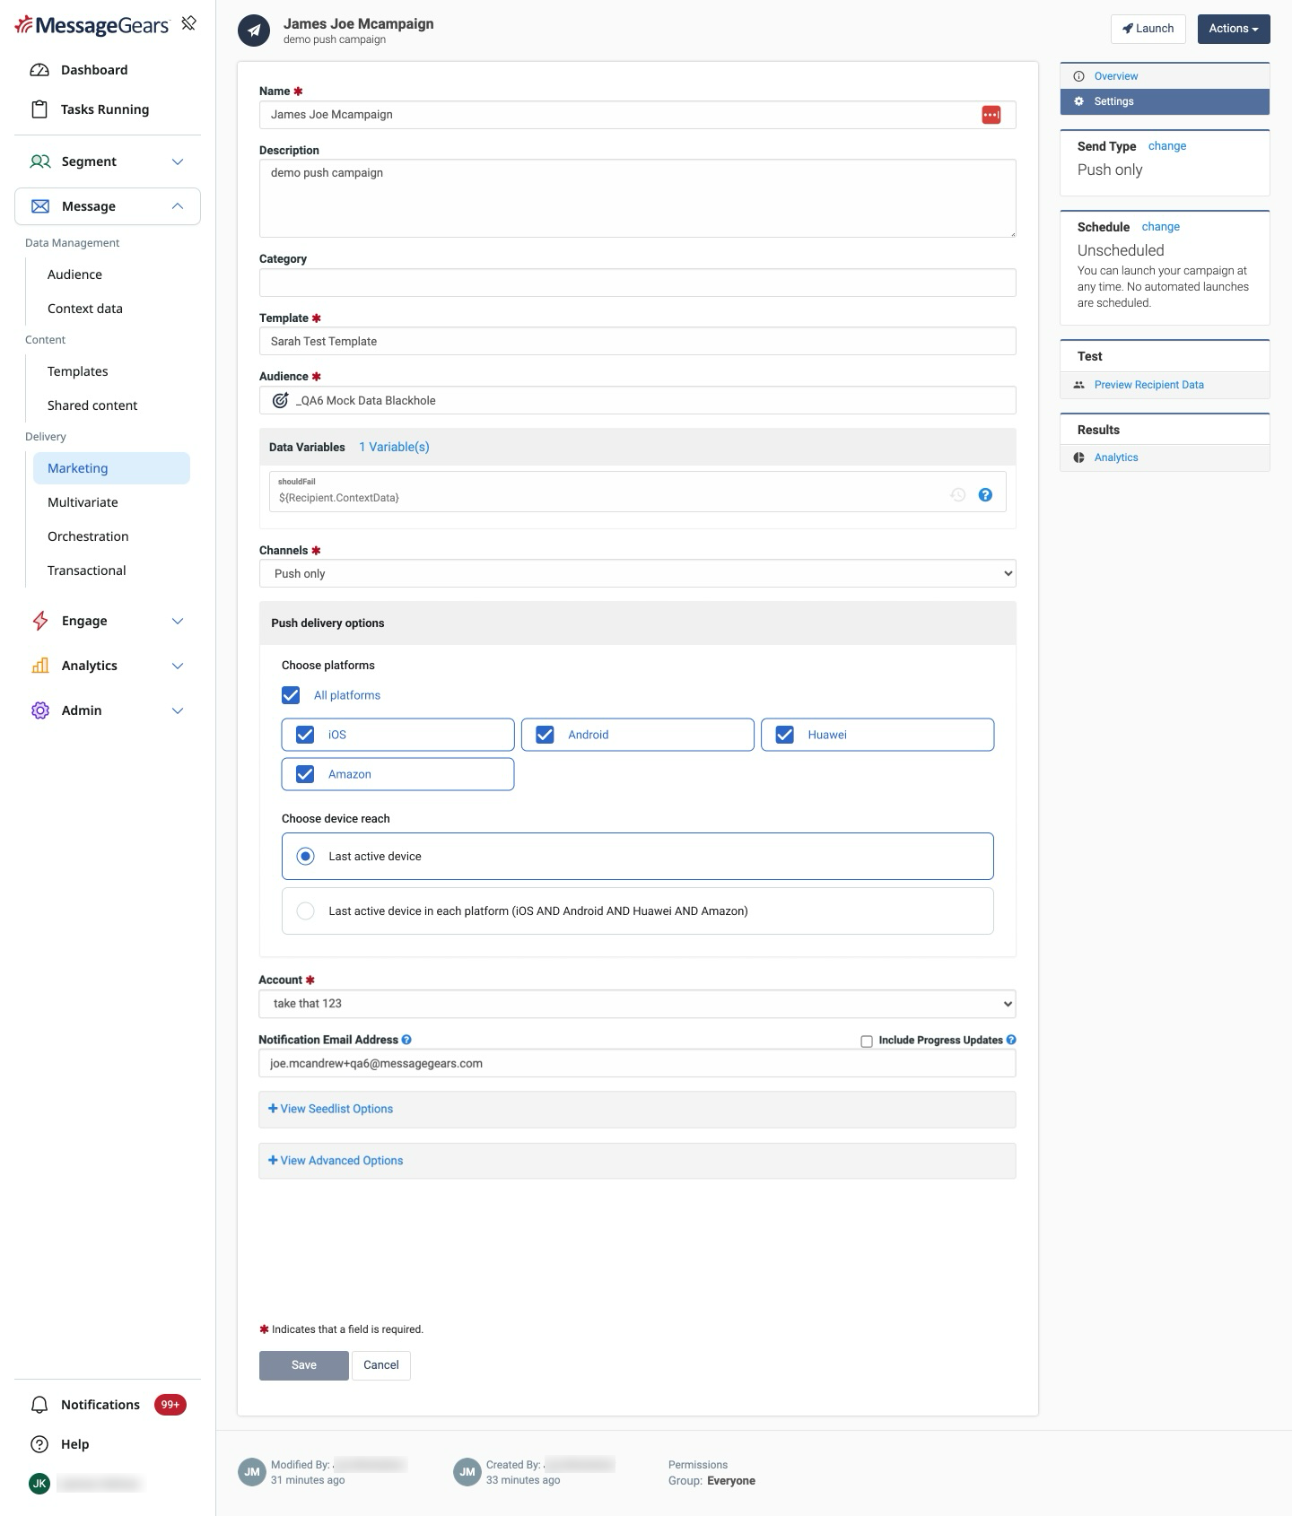This screenshot has width=1292, height=1516.
Task: Enable Include Progress Updates checkbox
Action: coord(867,1041)
